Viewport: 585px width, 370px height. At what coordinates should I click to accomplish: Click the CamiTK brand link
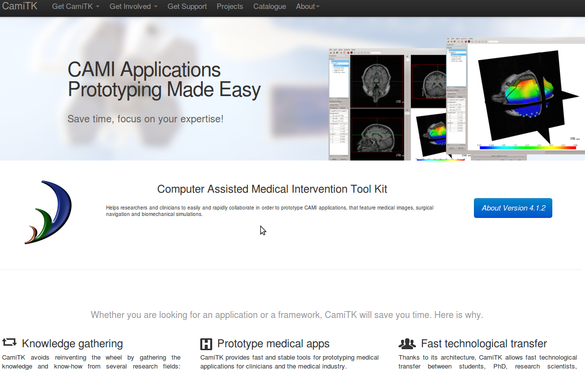[x=20, y=6]
